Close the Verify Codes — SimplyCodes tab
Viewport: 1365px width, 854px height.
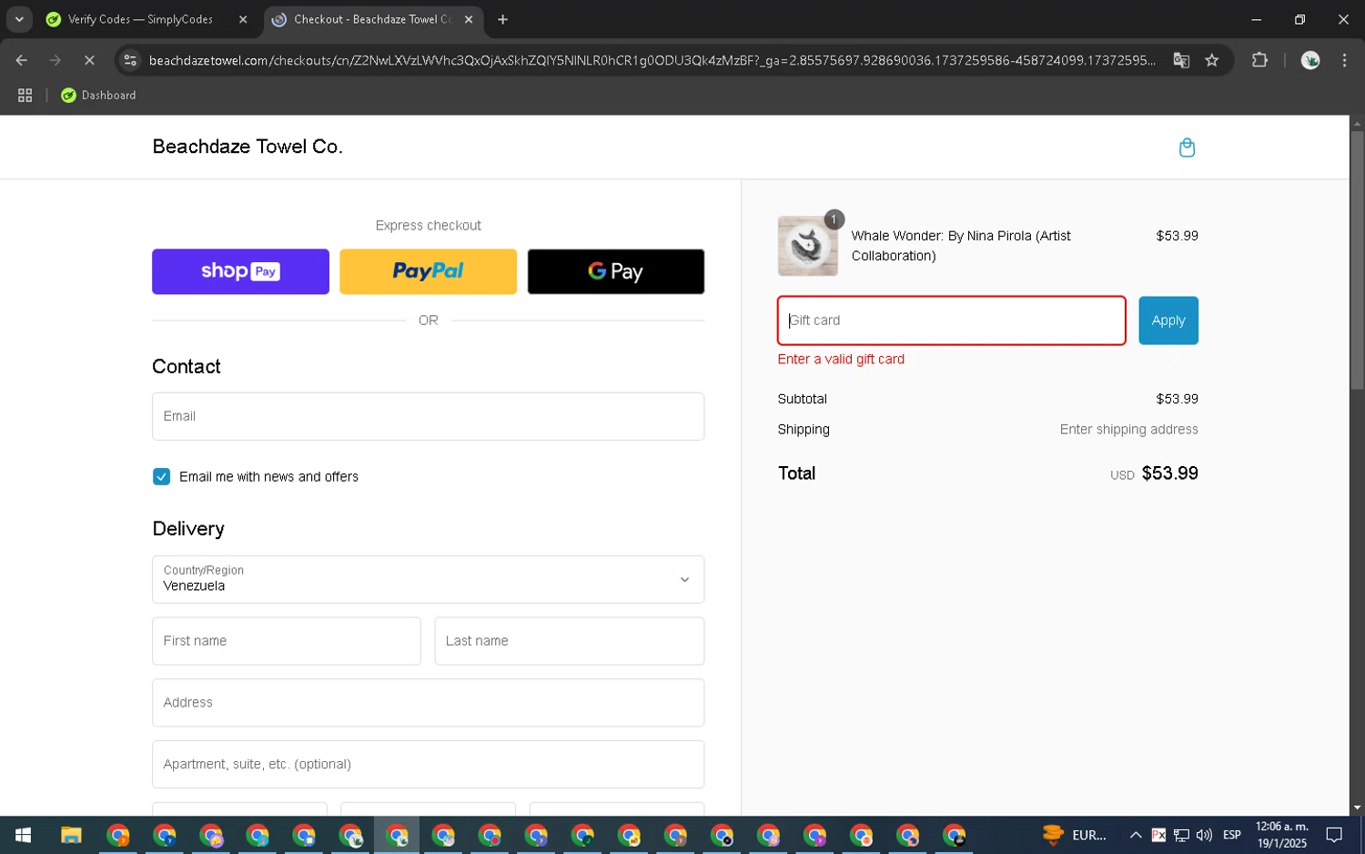243,19
